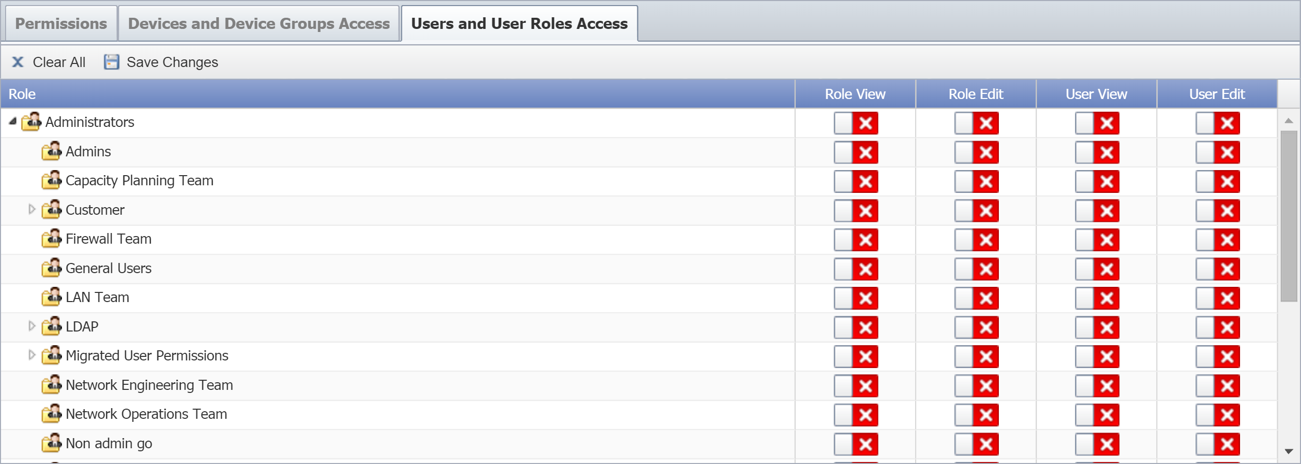This screenshot has width=1301, height=464.
Task: Click the Save Changes button
Action: point(161,62)
